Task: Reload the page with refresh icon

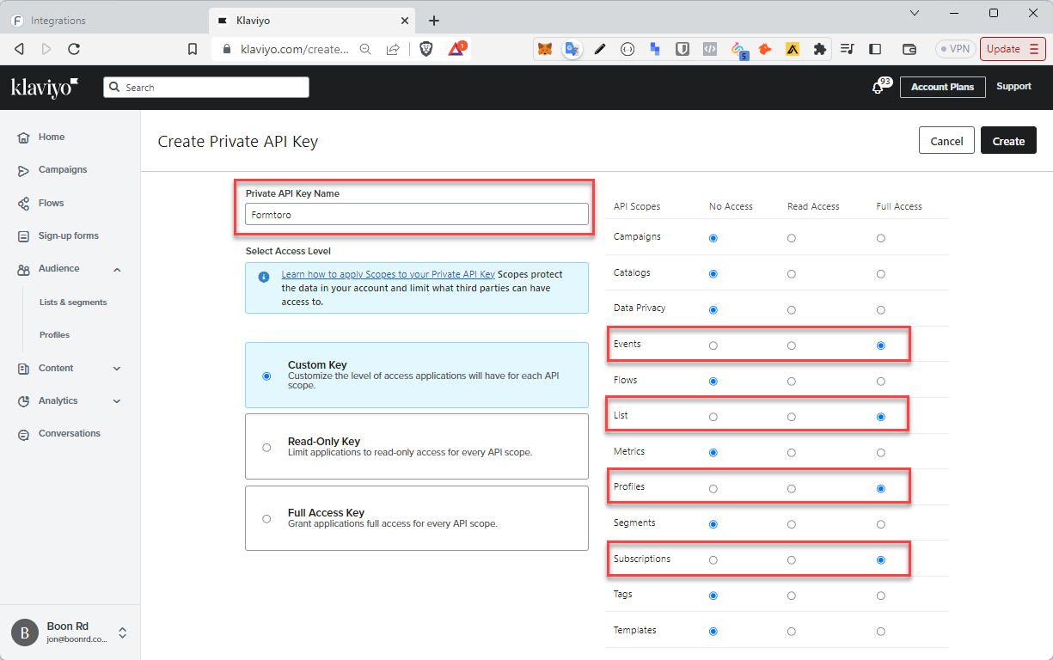Action: click(x=74, y=49)
